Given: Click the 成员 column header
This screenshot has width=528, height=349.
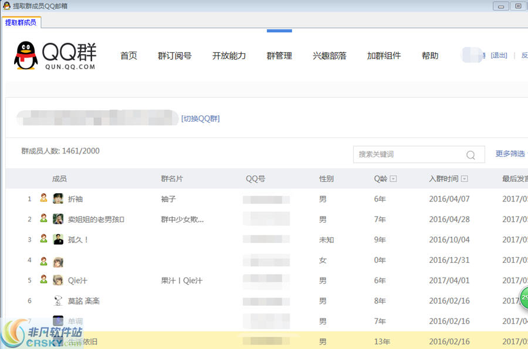Looking at the screenshot, I should click(x=59, y=179).
